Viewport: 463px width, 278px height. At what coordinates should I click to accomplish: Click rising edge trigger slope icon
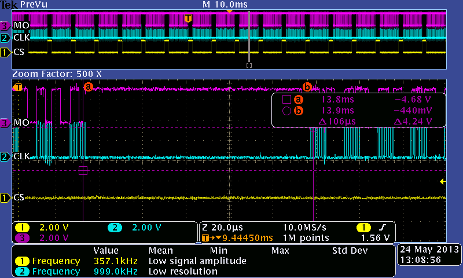[x=383, y=228]
